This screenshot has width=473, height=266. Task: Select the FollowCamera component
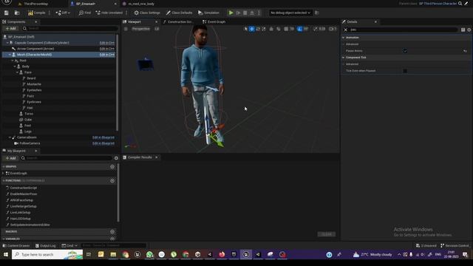[x=30, y=143]
